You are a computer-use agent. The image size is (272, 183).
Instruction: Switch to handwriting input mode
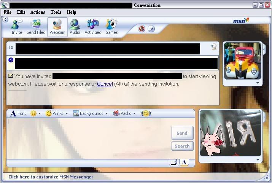[174, 162]
